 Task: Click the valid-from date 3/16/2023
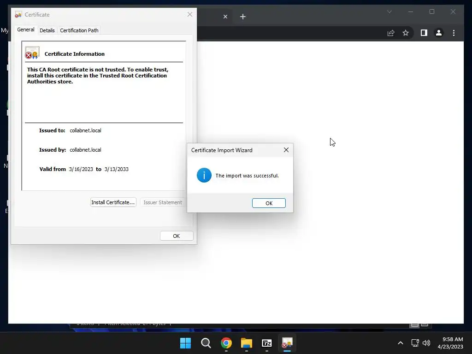pos(81,169)
